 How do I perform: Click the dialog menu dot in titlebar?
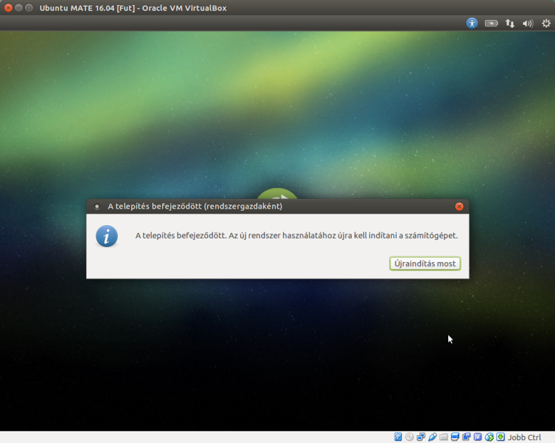coord(96,207)
